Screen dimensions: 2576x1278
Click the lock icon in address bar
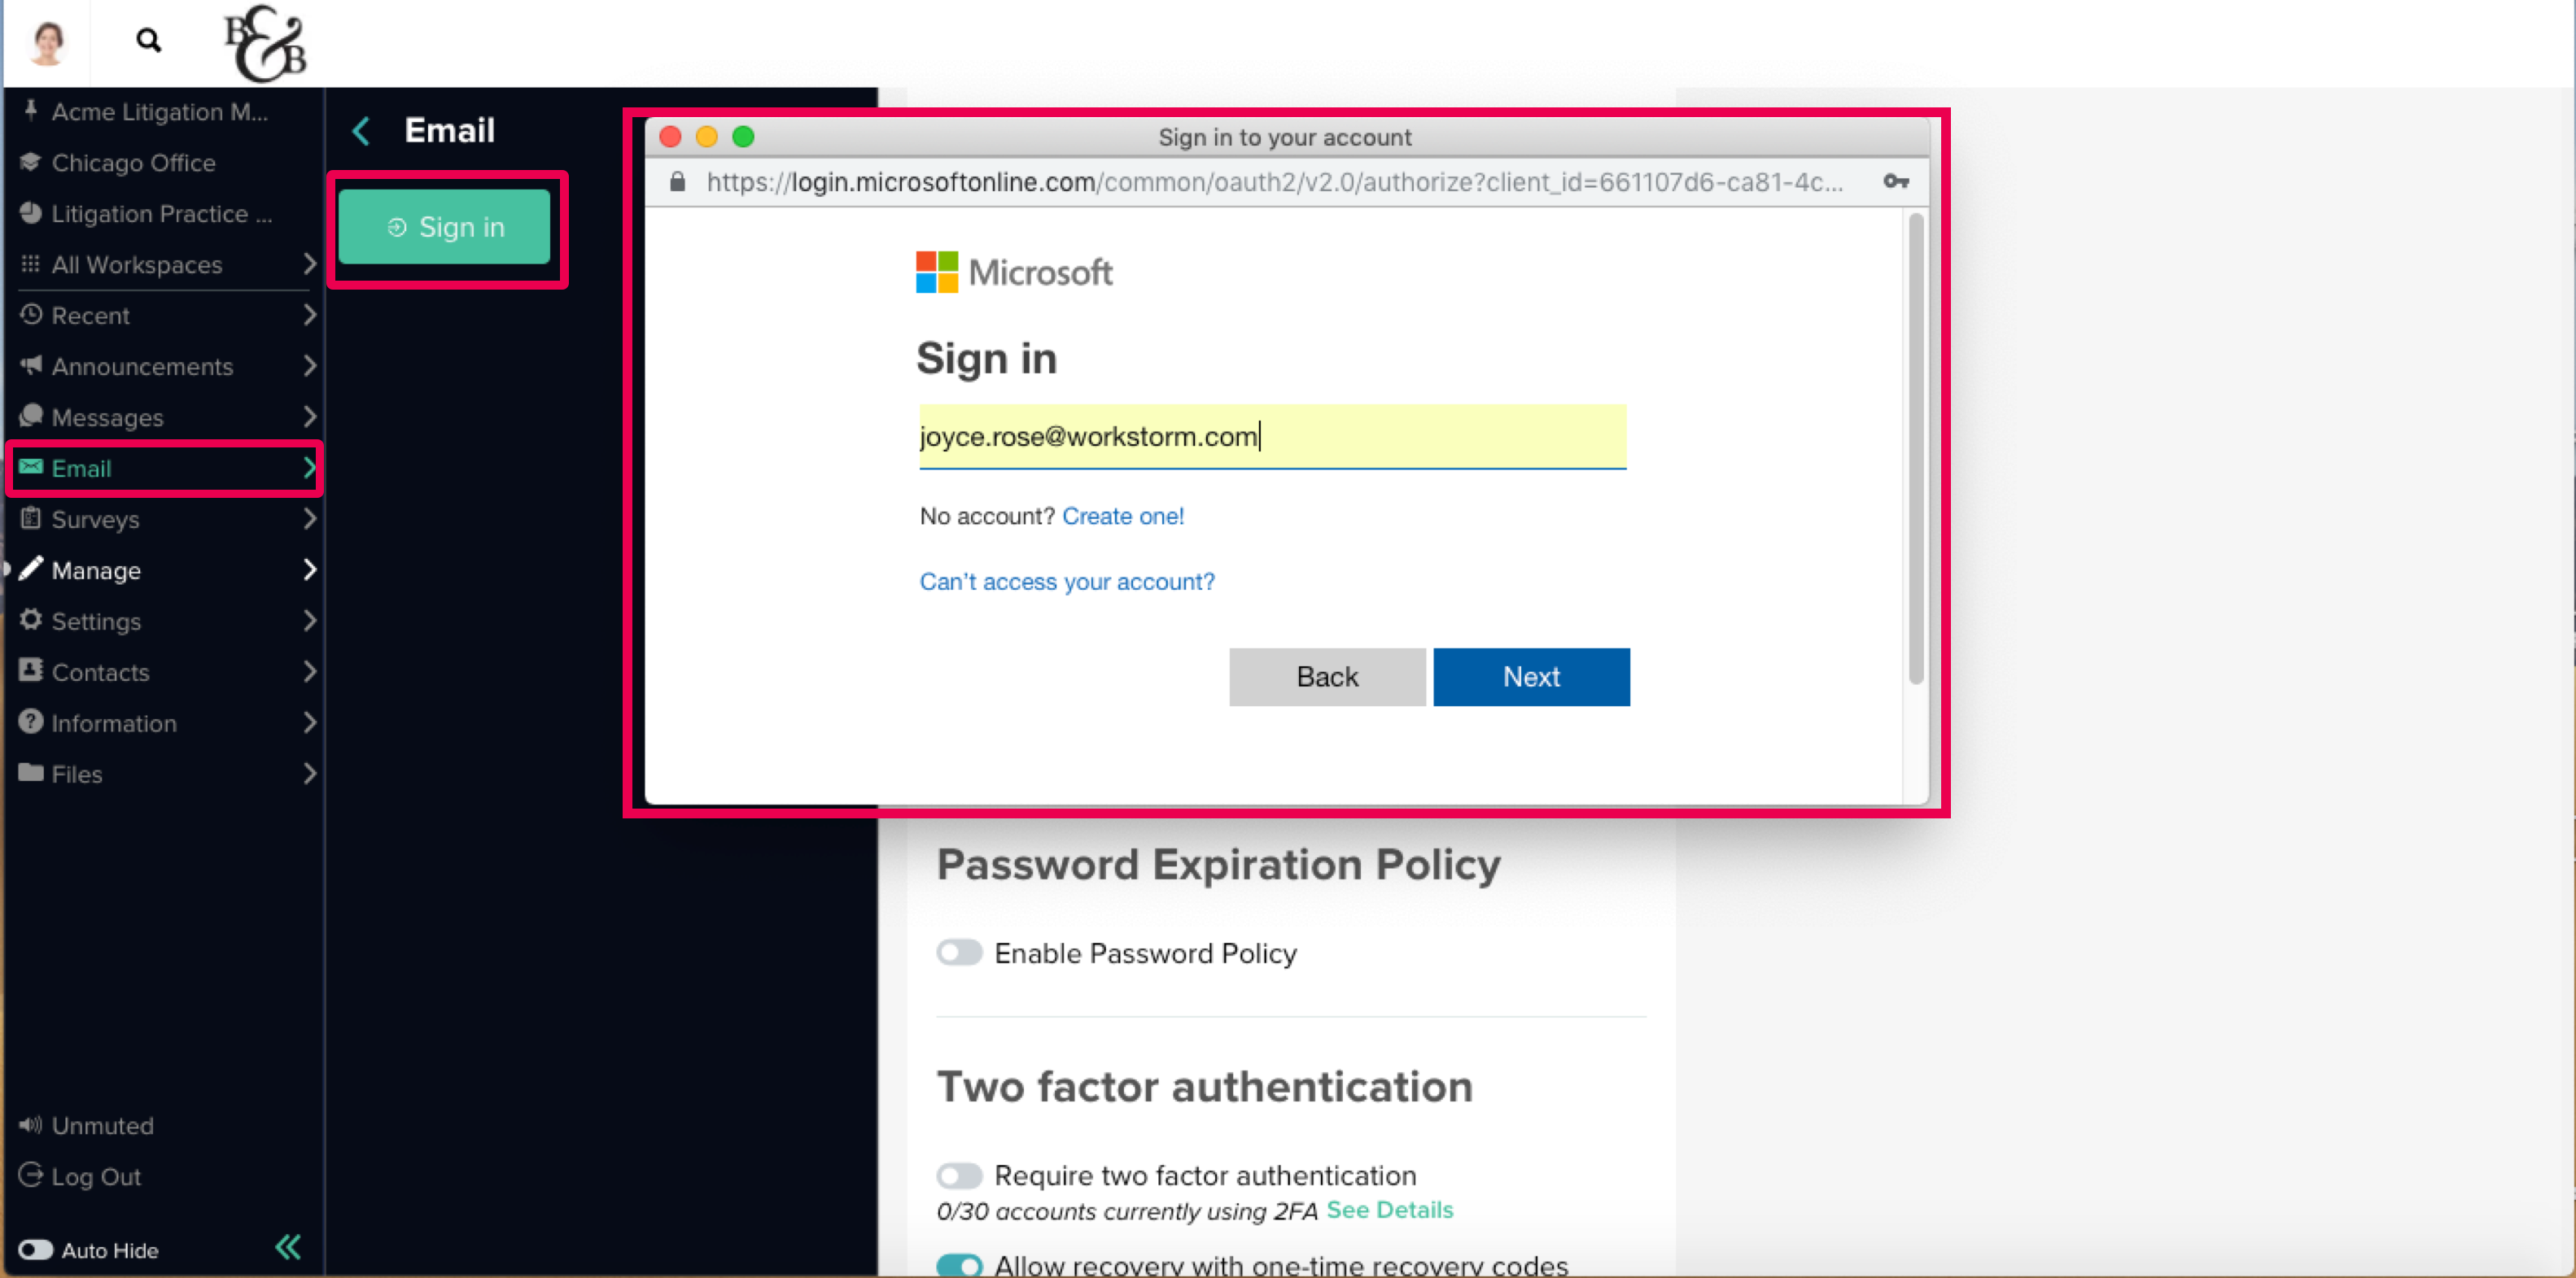click(x=677, y=182)
